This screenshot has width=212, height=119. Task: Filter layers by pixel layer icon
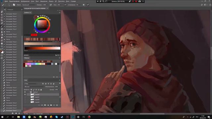[43, 84]
